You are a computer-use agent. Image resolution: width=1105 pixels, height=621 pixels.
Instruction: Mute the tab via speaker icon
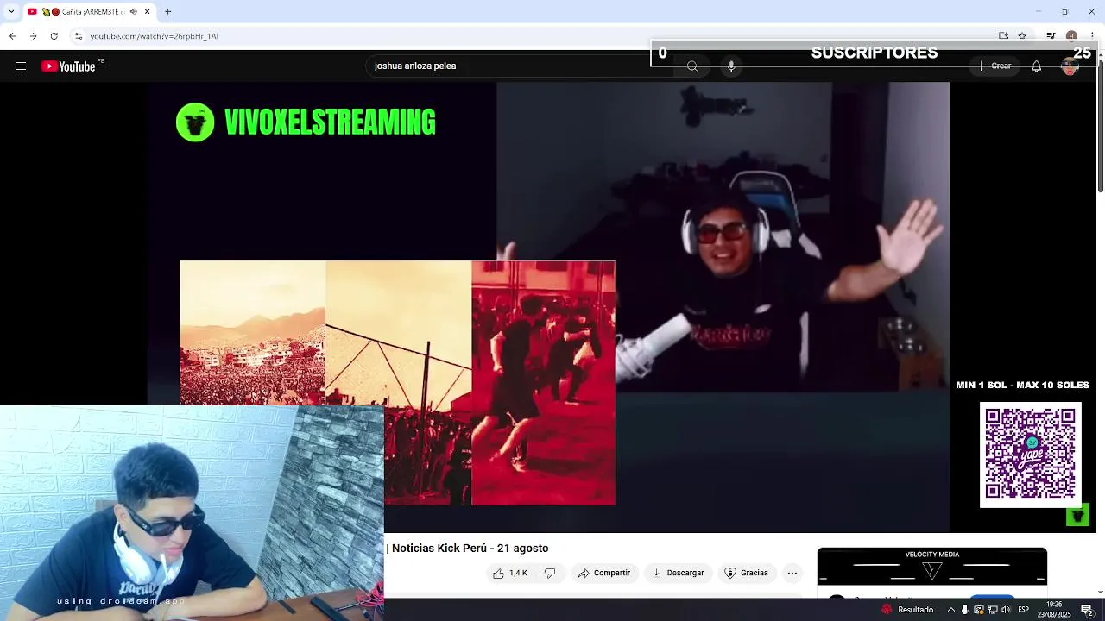133,11
